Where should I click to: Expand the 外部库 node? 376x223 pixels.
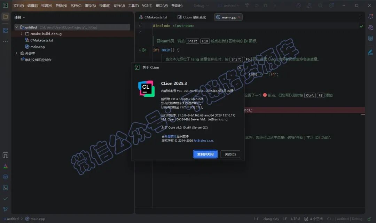pyautogui.click(x=17, y=53)
